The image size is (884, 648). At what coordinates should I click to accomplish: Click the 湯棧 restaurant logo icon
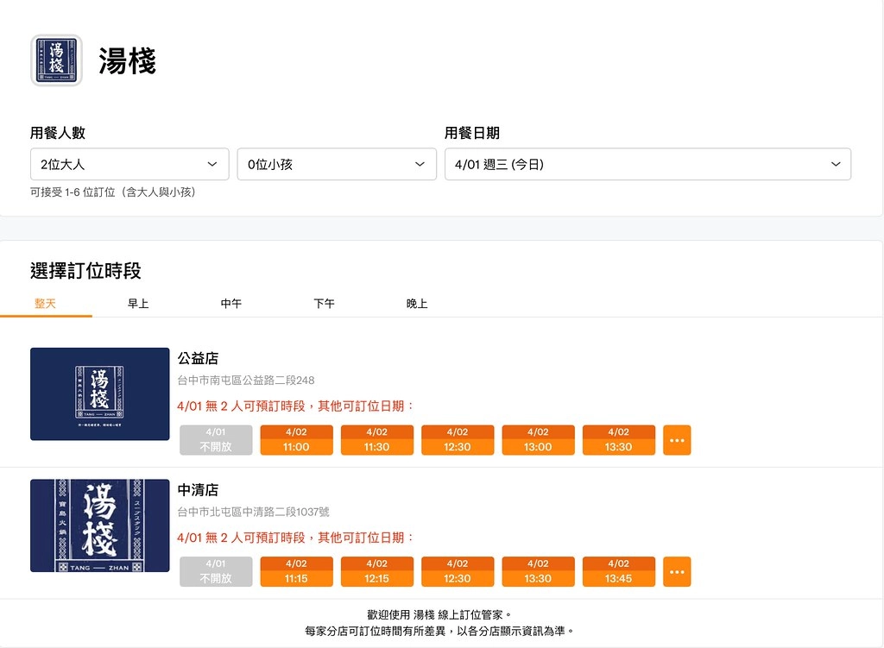point(56,60)
